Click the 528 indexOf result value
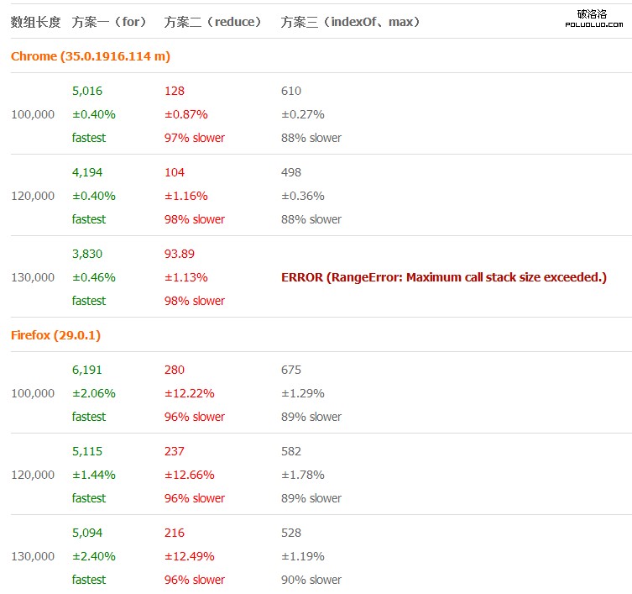632x594 pixels. pos(291,533)
